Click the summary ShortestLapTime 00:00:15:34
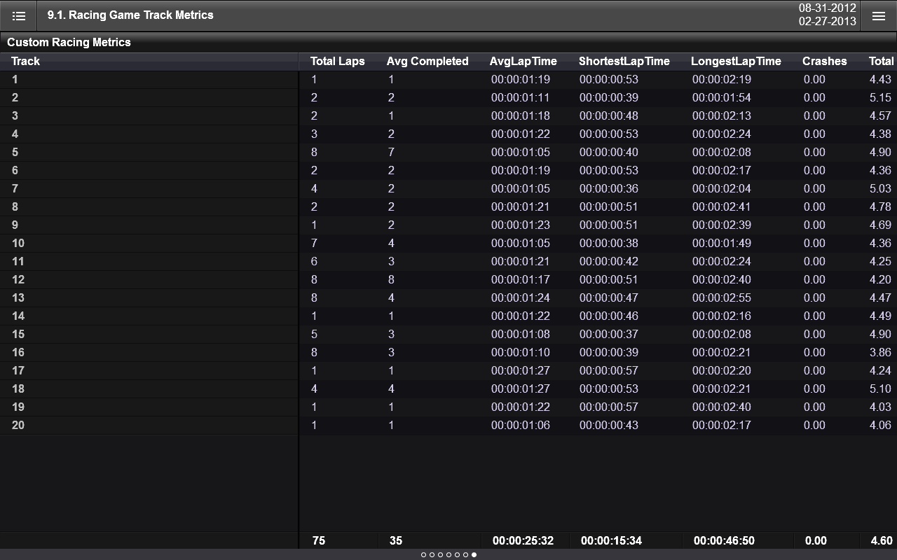Screen dimensions: 897x560 (x=611, y=540)
